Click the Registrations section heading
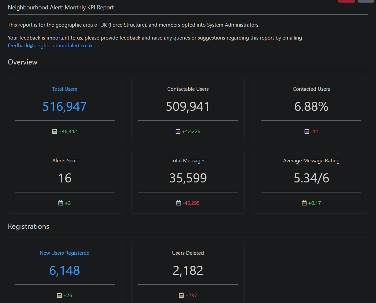This screenshot has width=376, height=303. [x=29, y=227]
